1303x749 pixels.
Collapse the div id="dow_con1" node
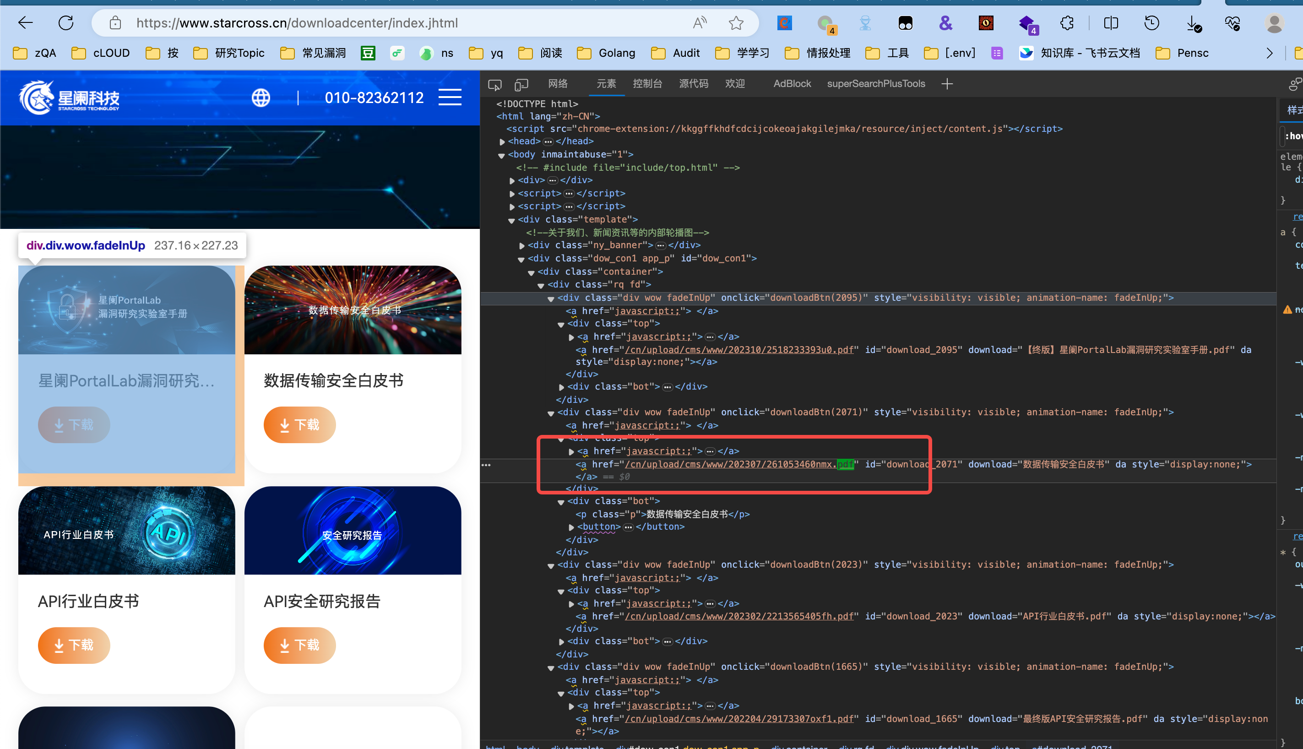tap(521, 259)
